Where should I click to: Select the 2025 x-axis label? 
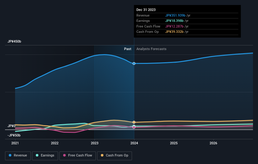click(174, 143)
